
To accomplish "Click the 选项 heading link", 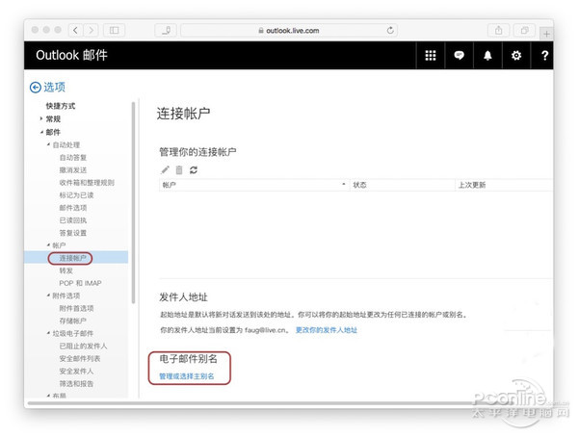I will click(54, 88).
